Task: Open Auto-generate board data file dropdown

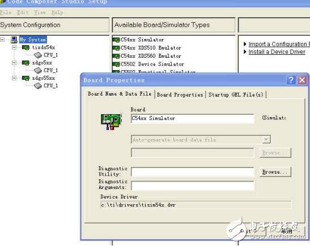Action: pos(266,140)
